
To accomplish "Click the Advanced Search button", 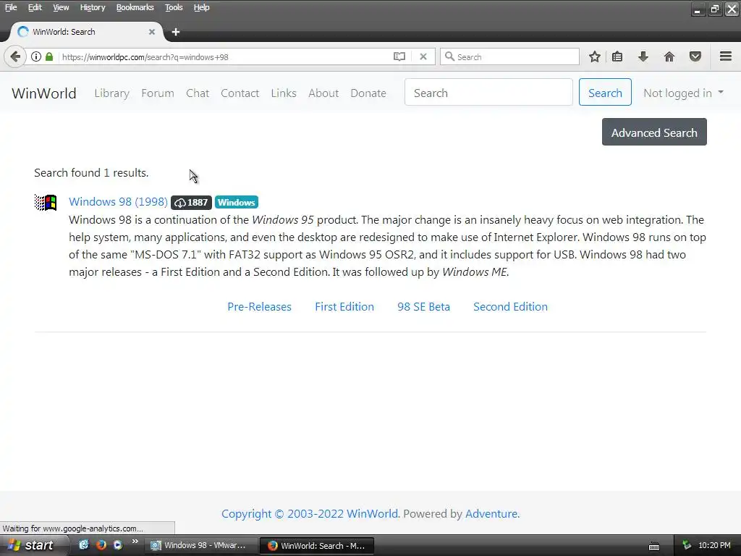I will [x=654, y=132].
